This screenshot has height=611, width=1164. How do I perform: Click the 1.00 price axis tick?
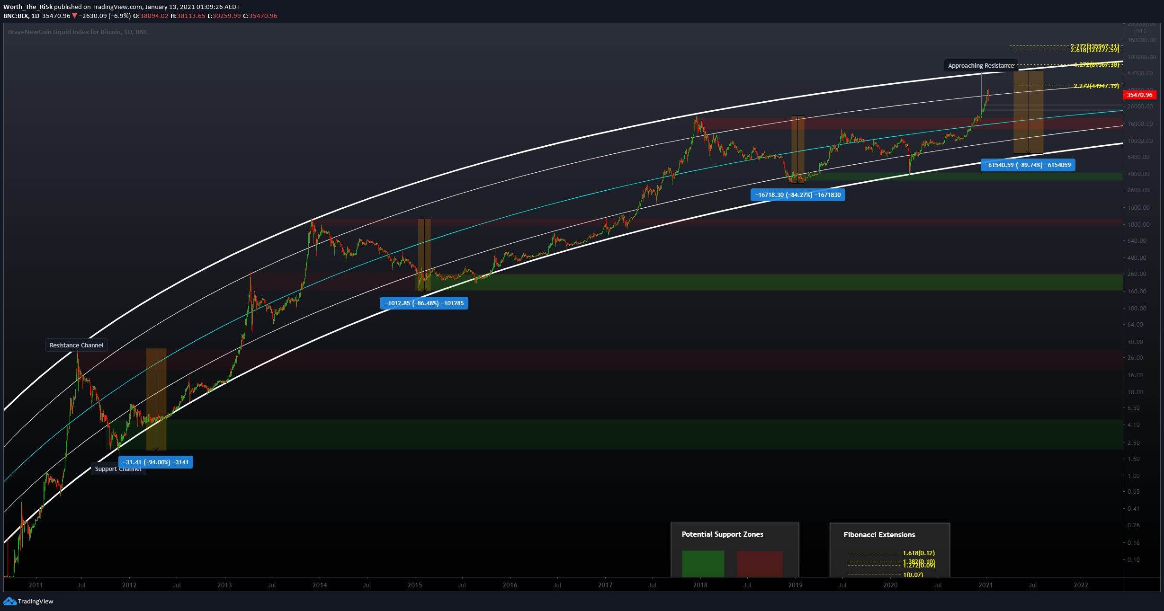[1134, 476]
